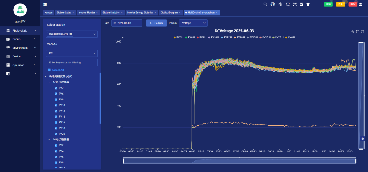The height and width of the screenshot is (172, 368).
Task: Click the Device icon in sidebar
Action: pos(8,56)
